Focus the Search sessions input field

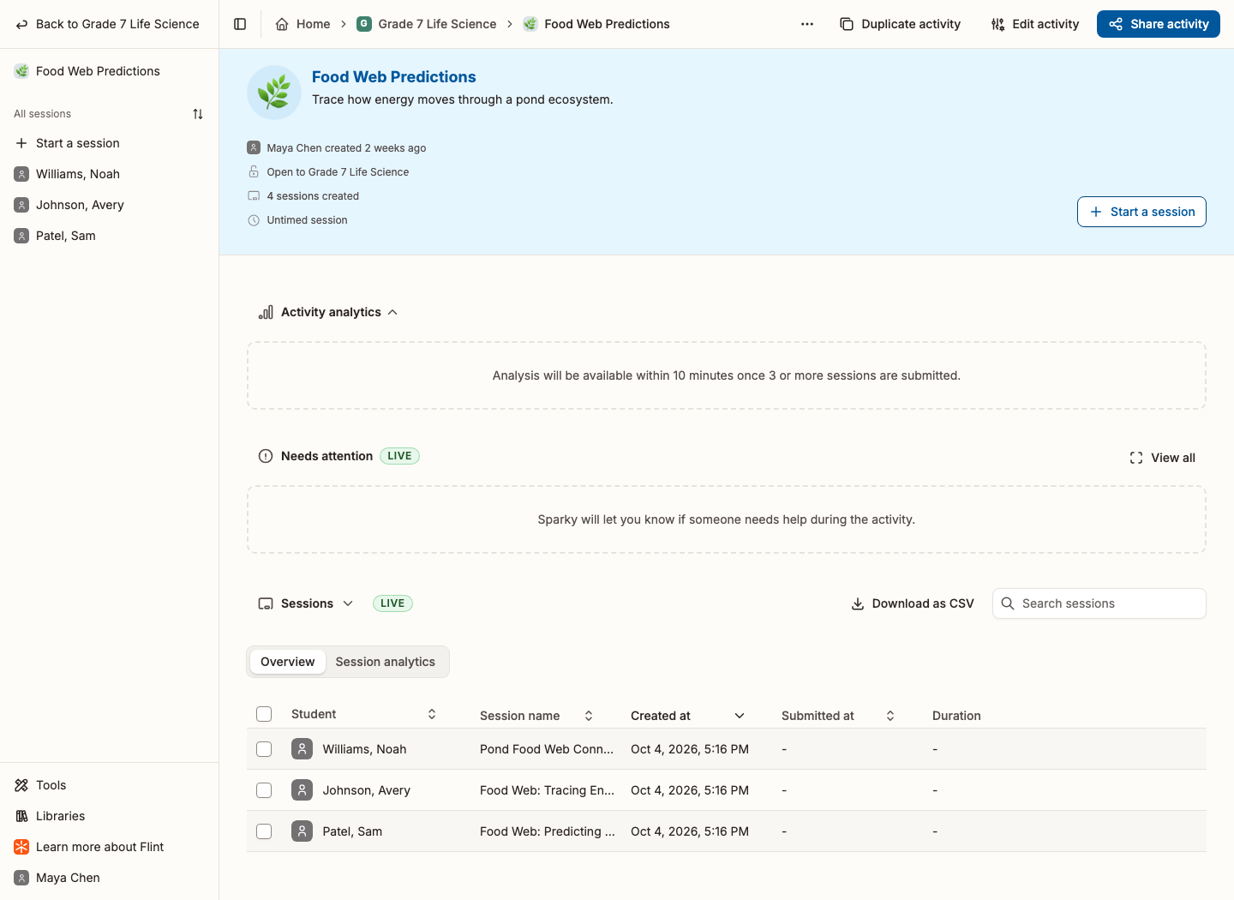pos(1099,603)
